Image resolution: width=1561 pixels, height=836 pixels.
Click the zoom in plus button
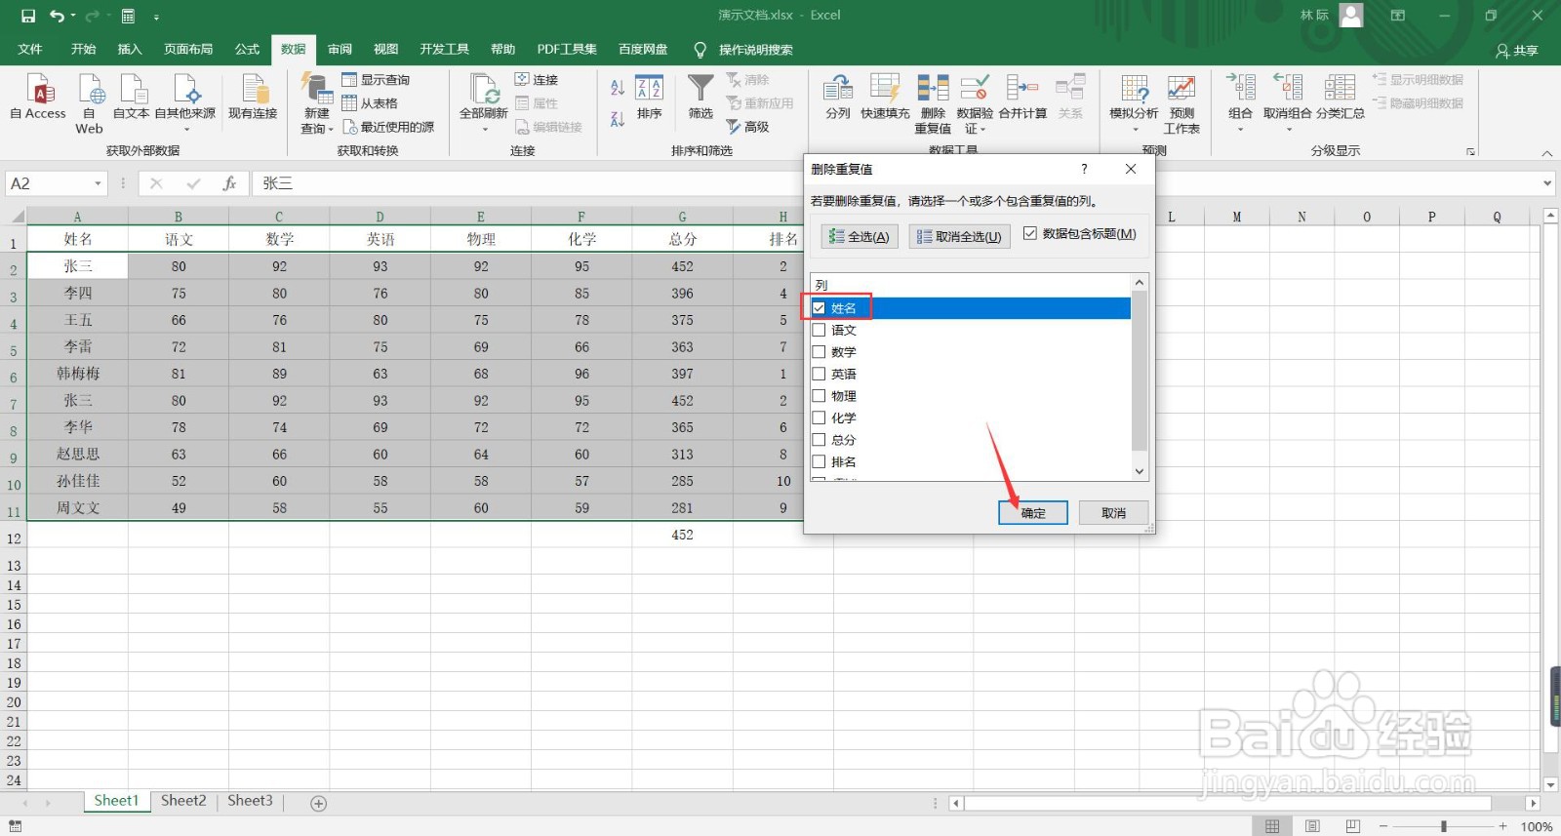click(1502, 826)
